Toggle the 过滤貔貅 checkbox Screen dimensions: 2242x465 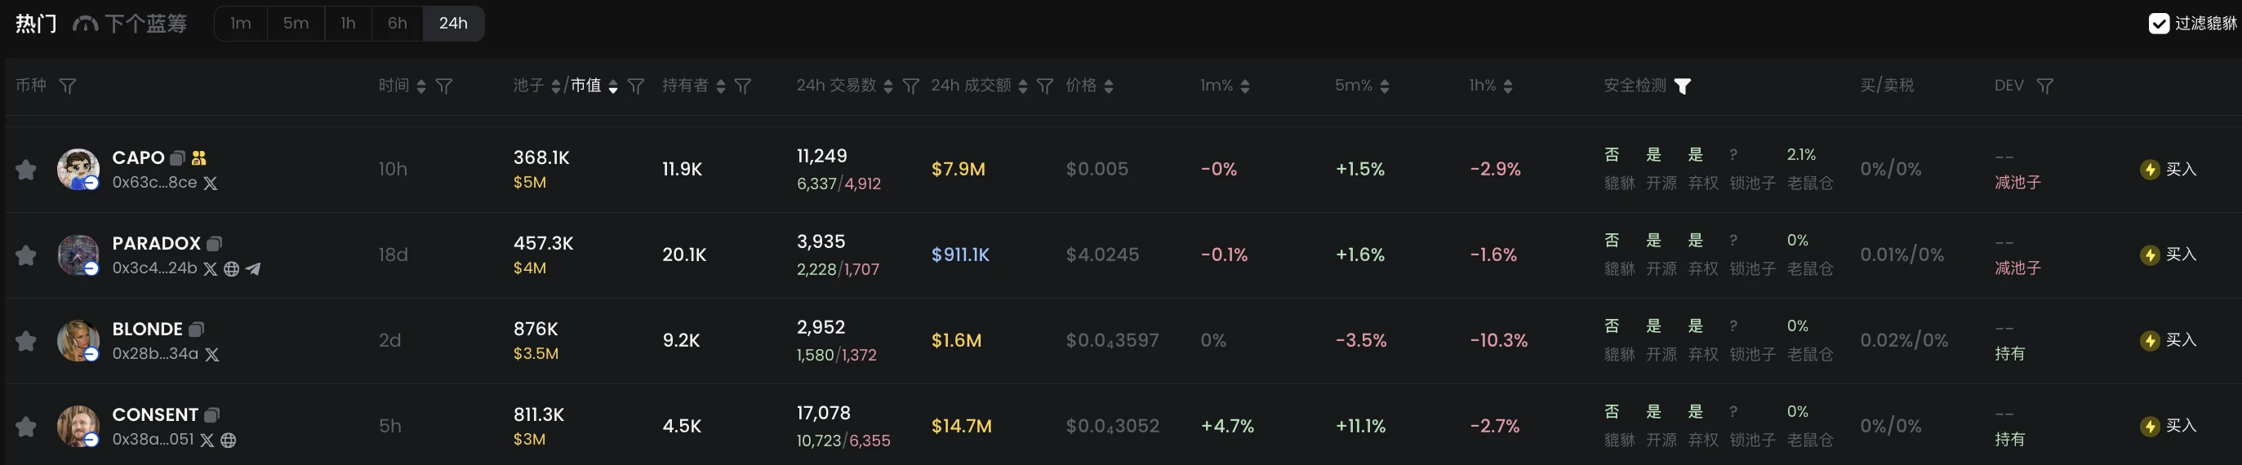2159,24
